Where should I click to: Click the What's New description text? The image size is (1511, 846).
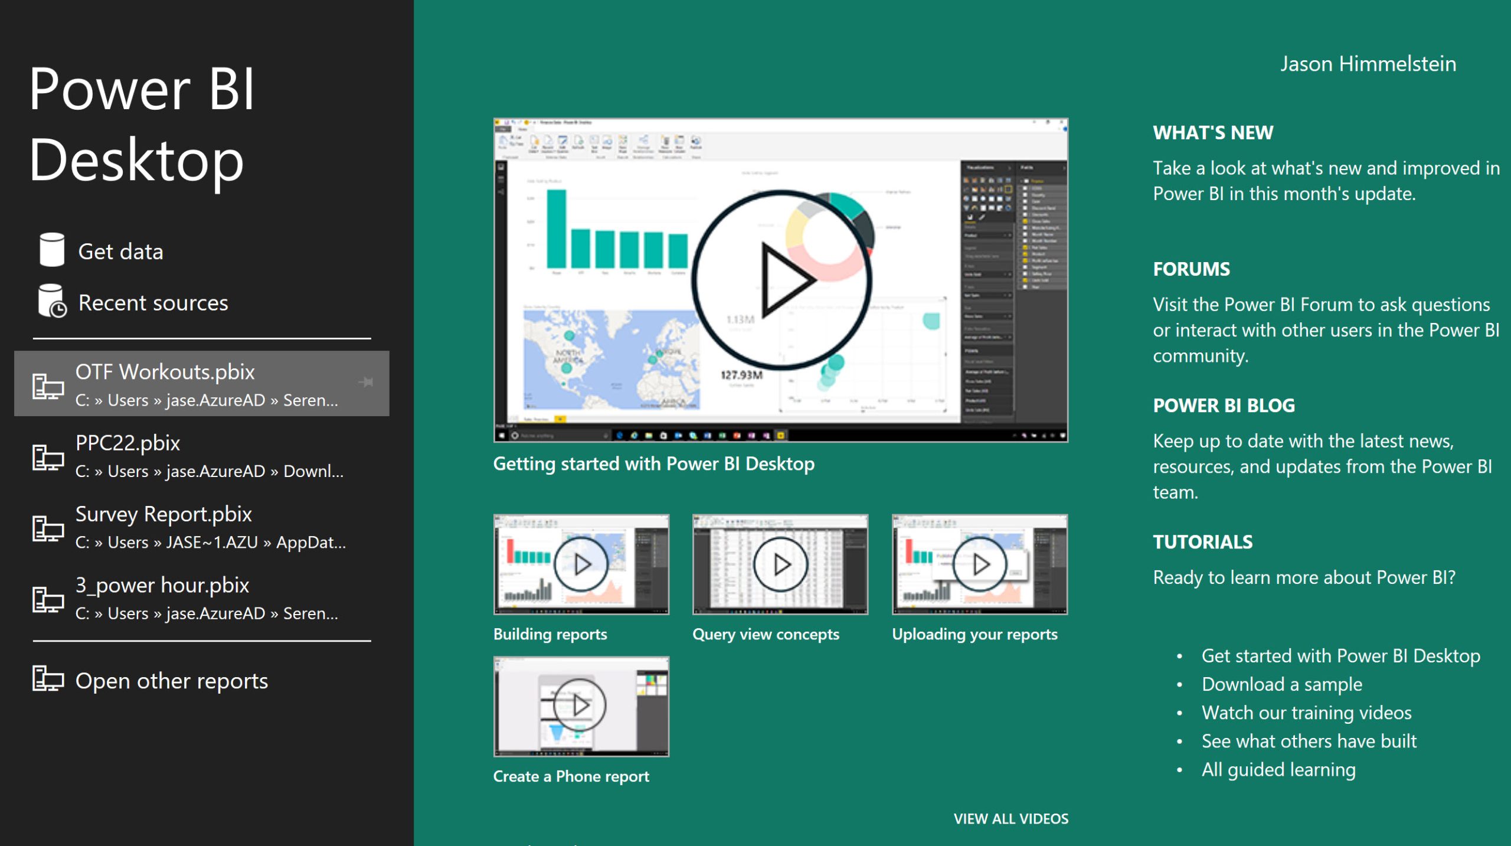pos(1326,181)
